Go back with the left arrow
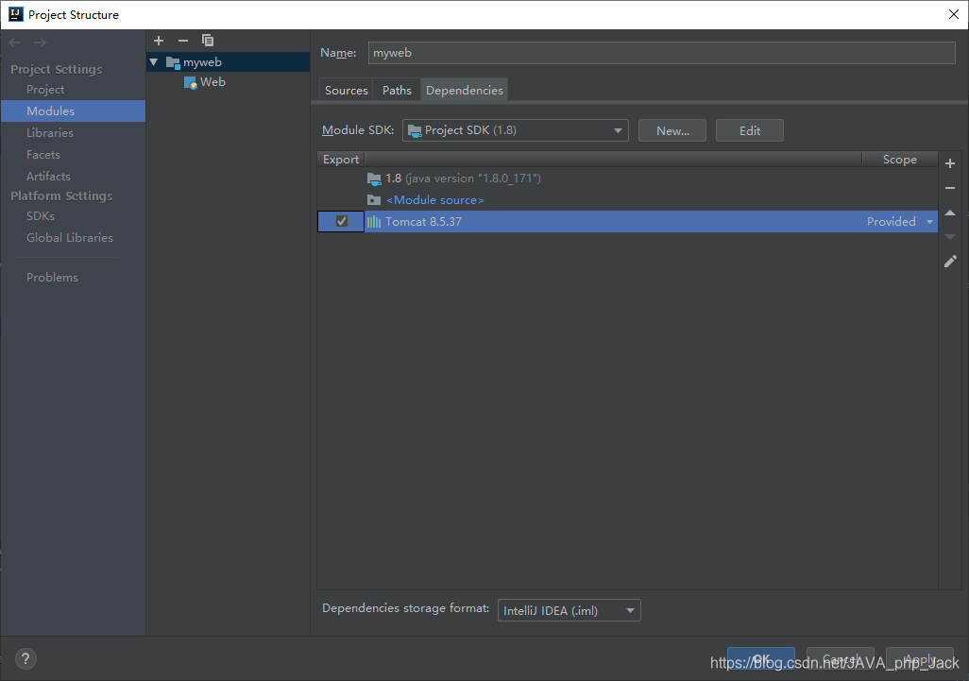969x681 pixels. 15,43
